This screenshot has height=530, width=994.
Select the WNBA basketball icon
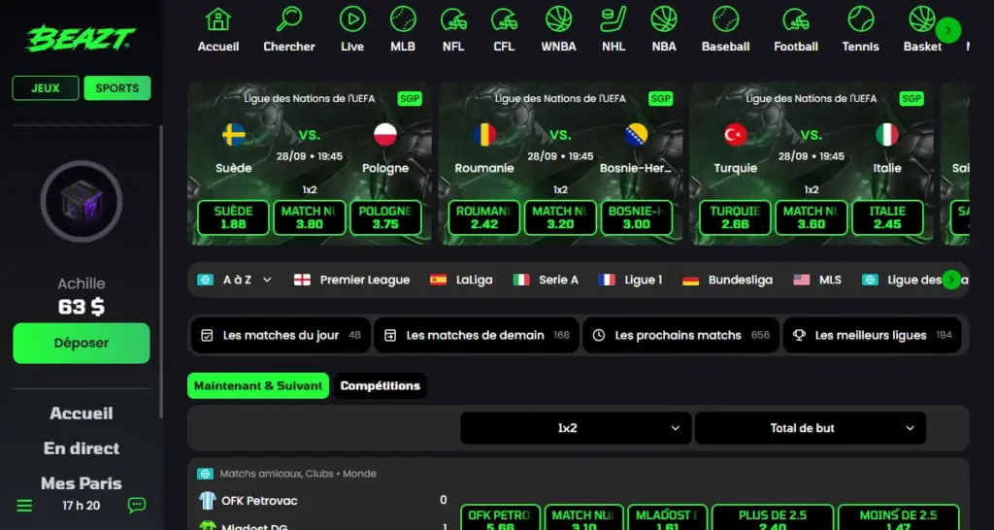(x=558, y=19)
